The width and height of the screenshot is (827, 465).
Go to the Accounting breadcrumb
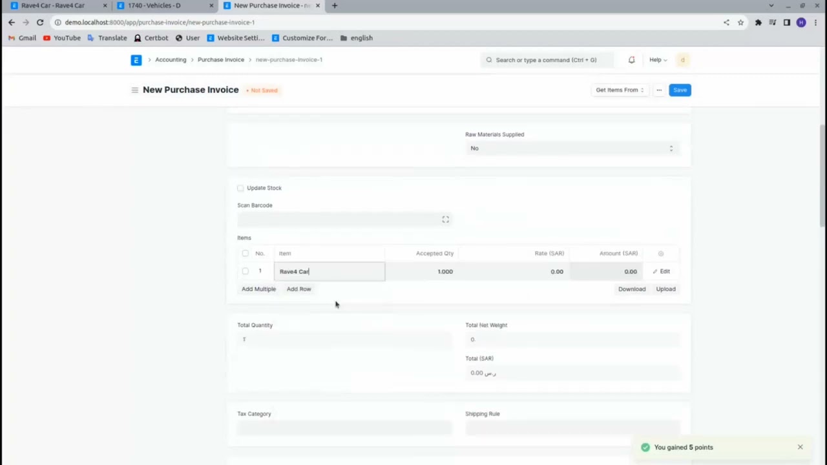[x=171, y=59]
